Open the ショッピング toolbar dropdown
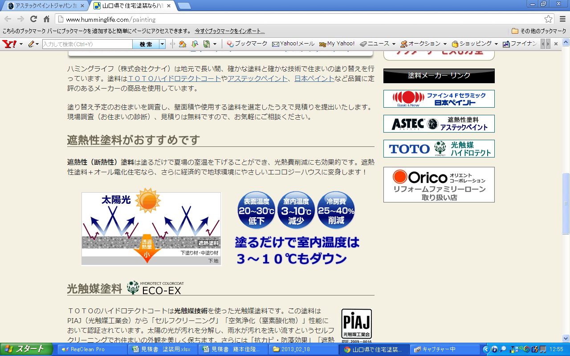570x356 pixels. (x=496, y=44)
